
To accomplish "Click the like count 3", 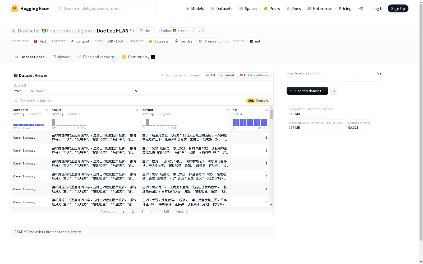I will click(155, 31).
